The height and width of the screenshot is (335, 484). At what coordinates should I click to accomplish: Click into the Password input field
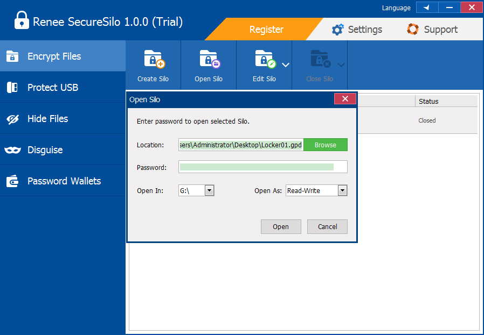(262, 167)
